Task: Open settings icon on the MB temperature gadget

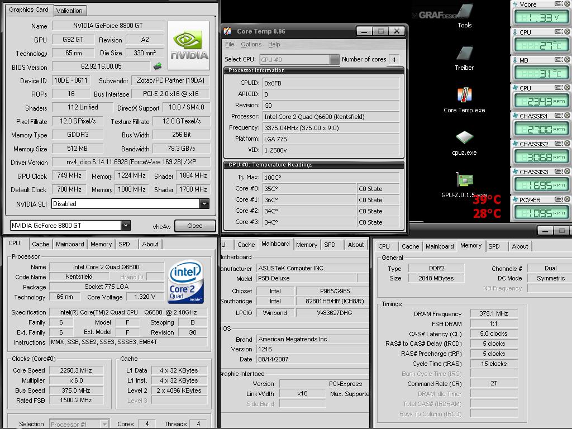Action: (559, 59)
